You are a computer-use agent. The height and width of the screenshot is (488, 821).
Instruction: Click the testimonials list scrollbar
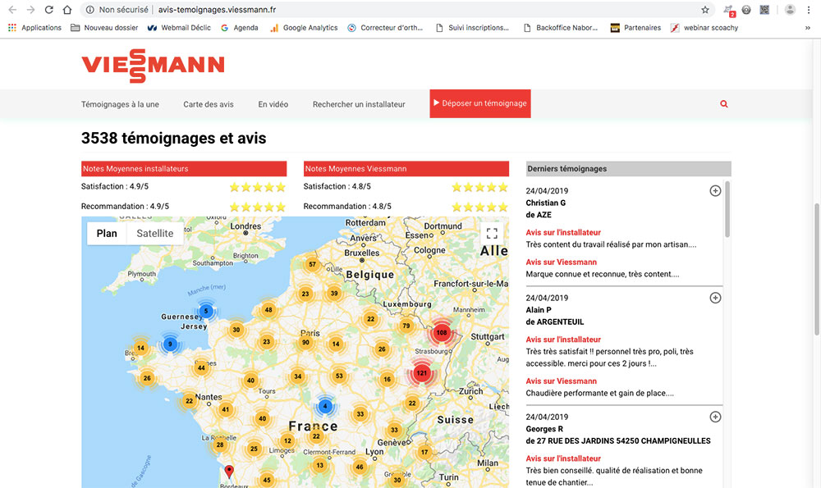(x=727, y=209)
